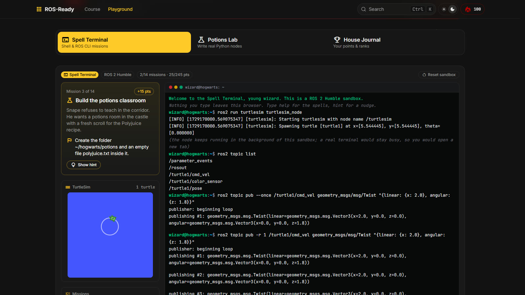525x295 pixels.
Task: Switch to light theme sun icon
Action: click(x=444, y=9)
